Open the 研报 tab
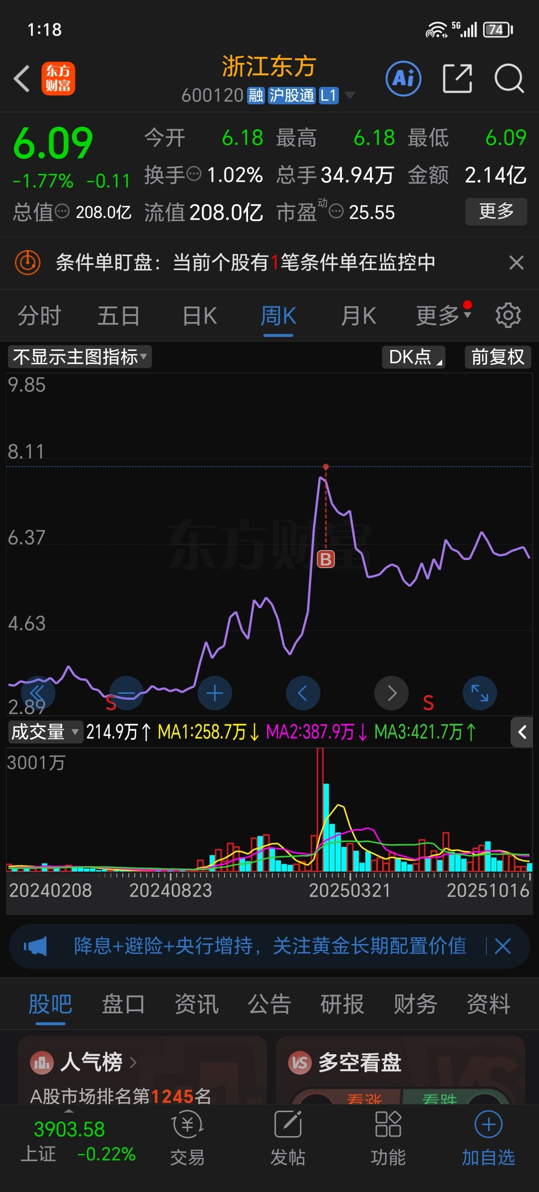 [342, 1004]
